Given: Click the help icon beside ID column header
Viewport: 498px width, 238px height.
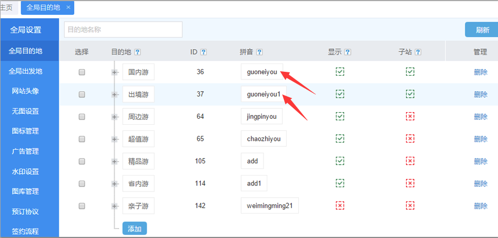Looking at the screenshot, I should point(204,52).
